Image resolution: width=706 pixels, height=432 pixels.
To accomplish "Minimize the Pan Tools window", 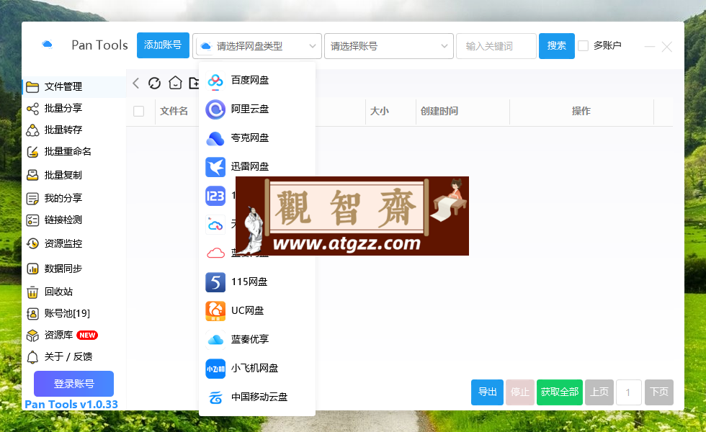I will click(x=650, y=46).
